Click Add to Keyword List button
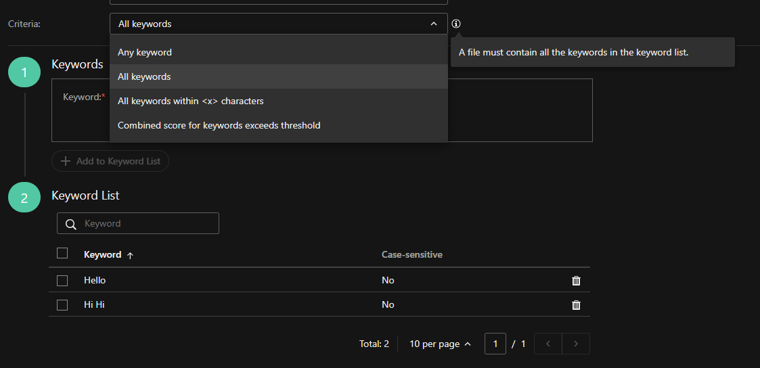The image size is (760, 368). tap(110, 161)
